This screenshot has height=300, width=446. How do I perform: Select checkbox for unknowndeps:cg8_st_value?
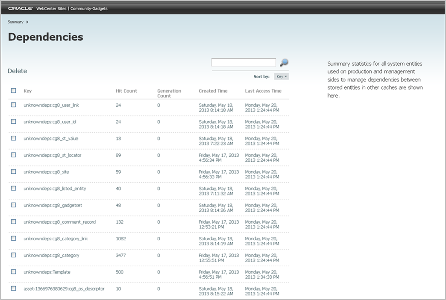(x=13, y=138)
